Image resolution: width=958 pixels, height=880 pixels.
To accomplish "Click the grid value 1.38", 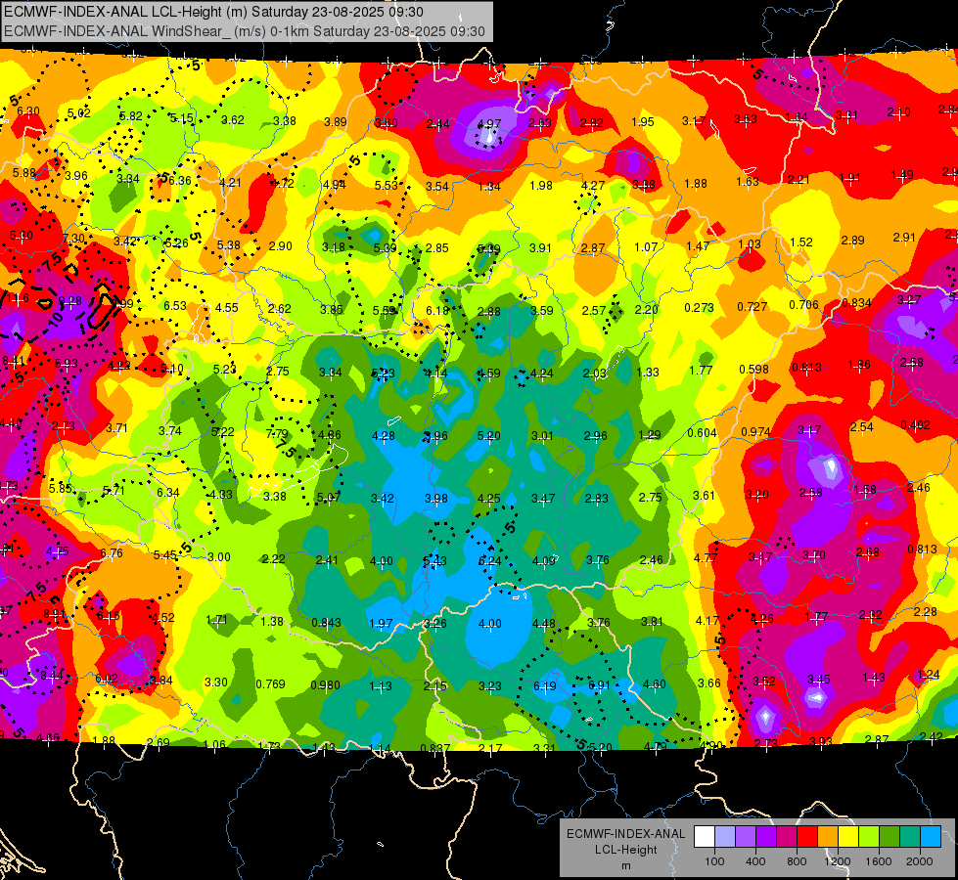I will coord(272,622).
